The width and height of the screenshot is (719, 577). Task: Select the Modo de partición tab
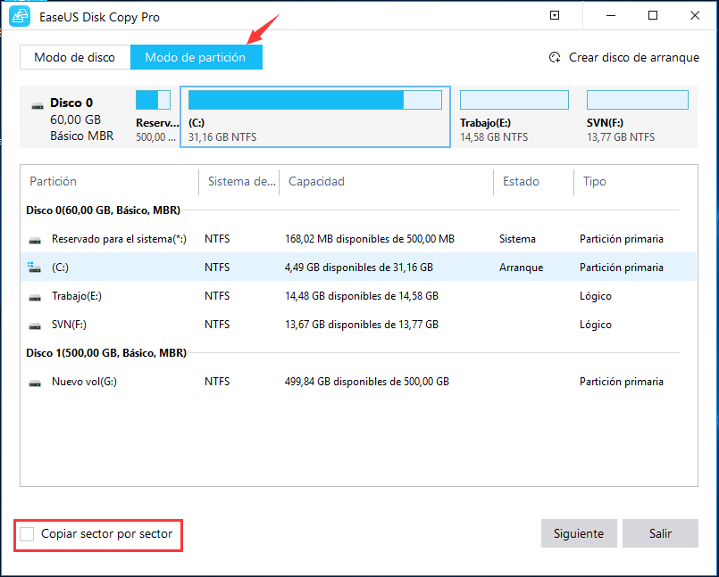coord(196,57)
